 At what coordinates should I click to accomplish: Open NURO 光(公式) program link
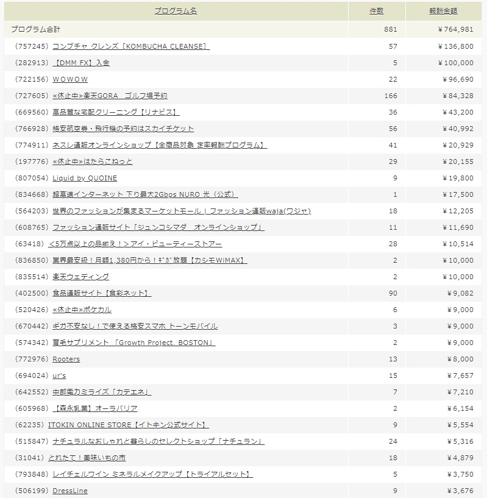(x=145, y=194)
